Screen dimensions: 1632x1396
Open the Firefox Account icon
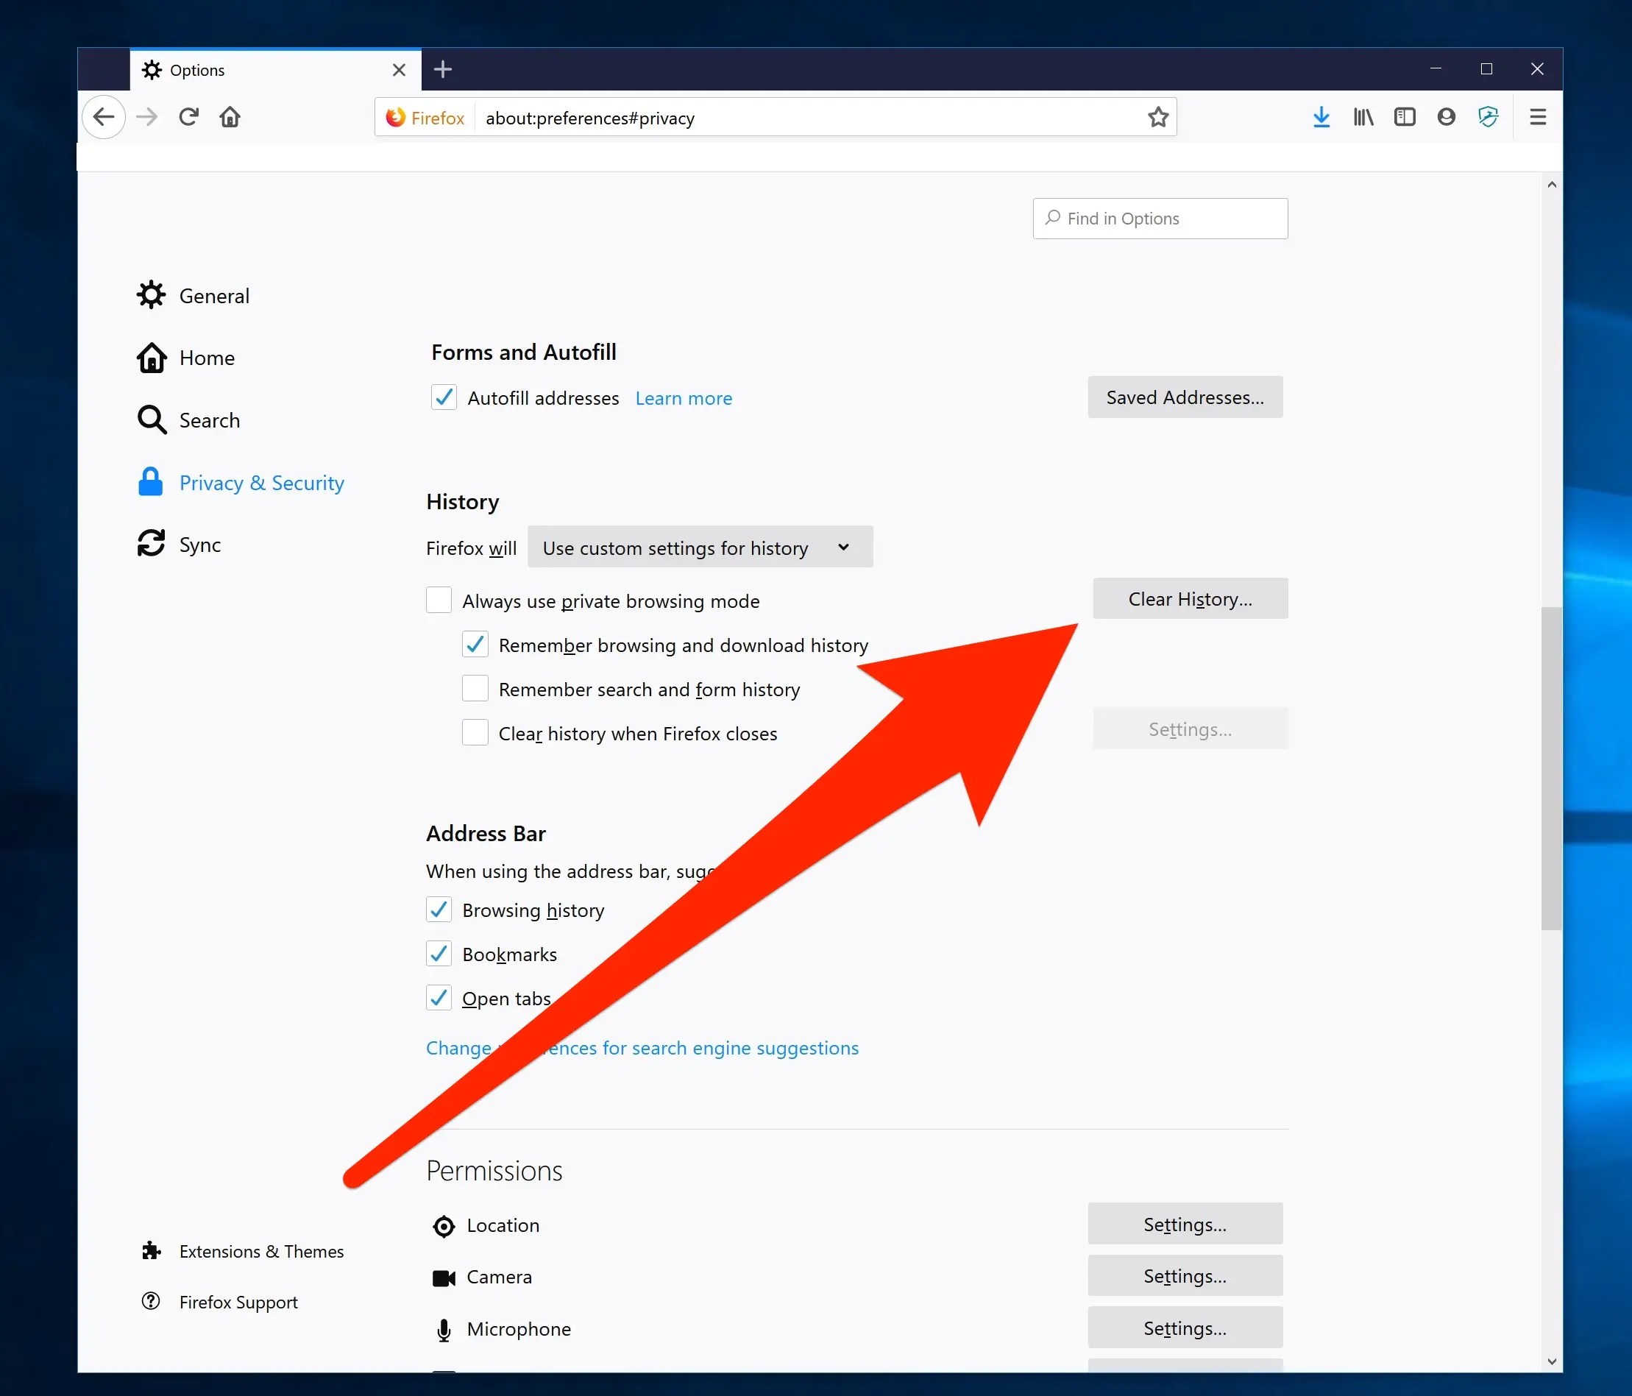click(x=1446, y=116)
